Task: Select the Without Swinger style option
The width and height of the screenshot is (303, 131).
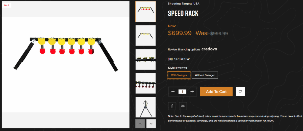Action: click(x=205, y=75)
